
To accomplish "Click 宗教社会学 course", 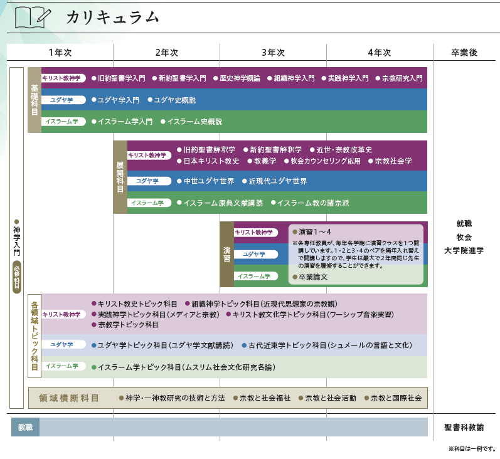I will point(390,161).
